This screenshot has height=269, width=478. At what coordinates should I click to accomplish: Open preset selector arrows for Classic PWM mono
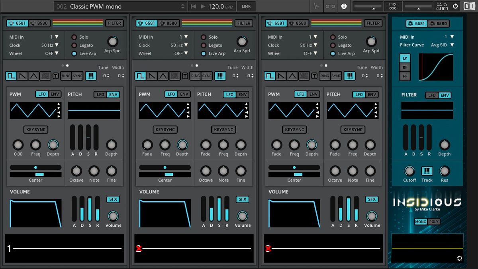click(x=183, y=6)
